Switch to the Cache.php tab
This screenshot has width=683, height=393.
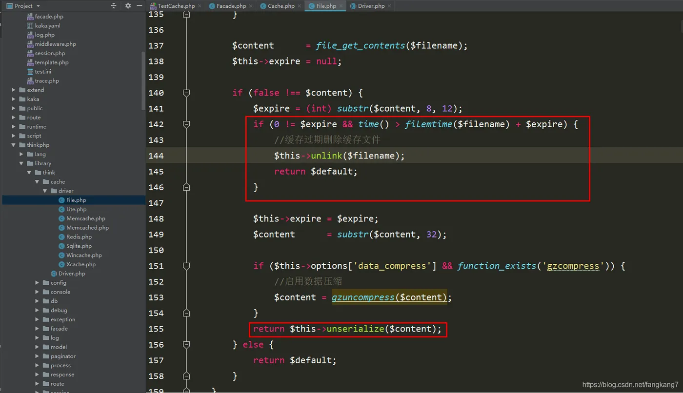pos(281,6)
